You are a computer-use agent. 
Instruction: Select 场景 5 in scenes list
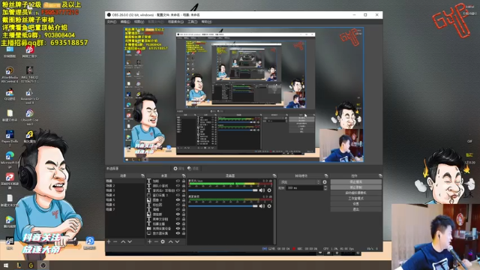point(125,200)
